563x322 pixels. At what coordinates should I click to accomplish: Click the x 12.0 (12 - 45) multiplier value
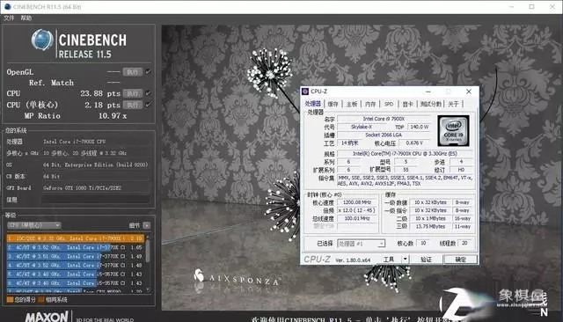pyautogui.click(x=357, y=210)
